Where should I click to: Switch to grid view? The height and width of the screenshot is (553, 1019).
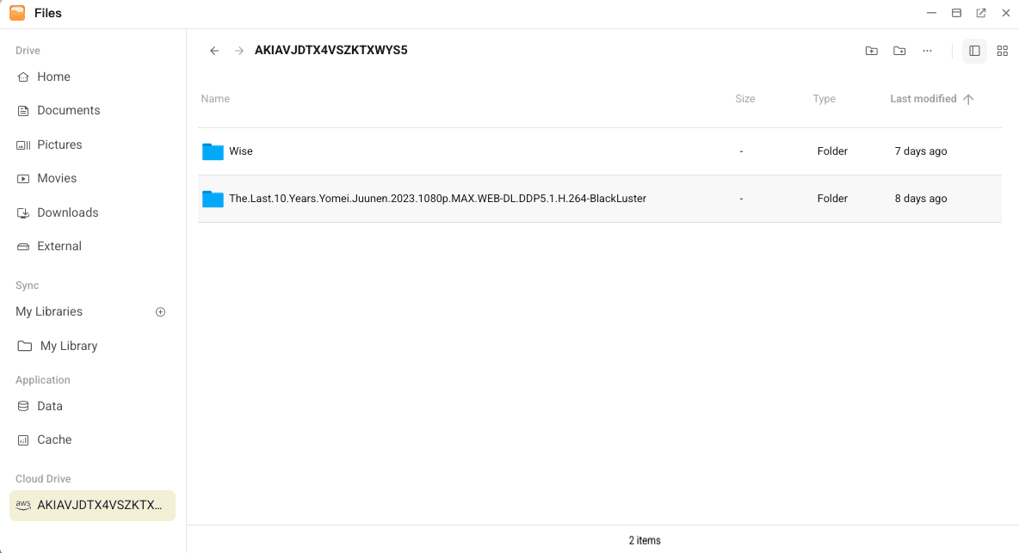click(1002, 51)
